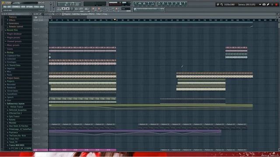Expand the Plugin database folder
Image resolution: width=280 pixels, height=157 pixels.
pyautogui.click(x=14, y=34)
